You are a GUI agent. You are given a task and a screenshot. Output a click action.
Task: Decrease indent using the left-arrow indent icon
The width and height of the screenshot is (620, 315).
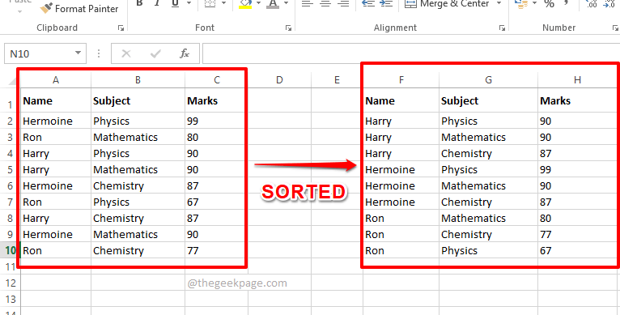(368, 3)
